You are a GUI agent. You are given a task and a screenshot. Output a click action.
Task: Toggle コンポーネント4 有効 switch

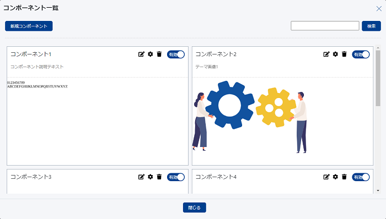tap(361, 177)
